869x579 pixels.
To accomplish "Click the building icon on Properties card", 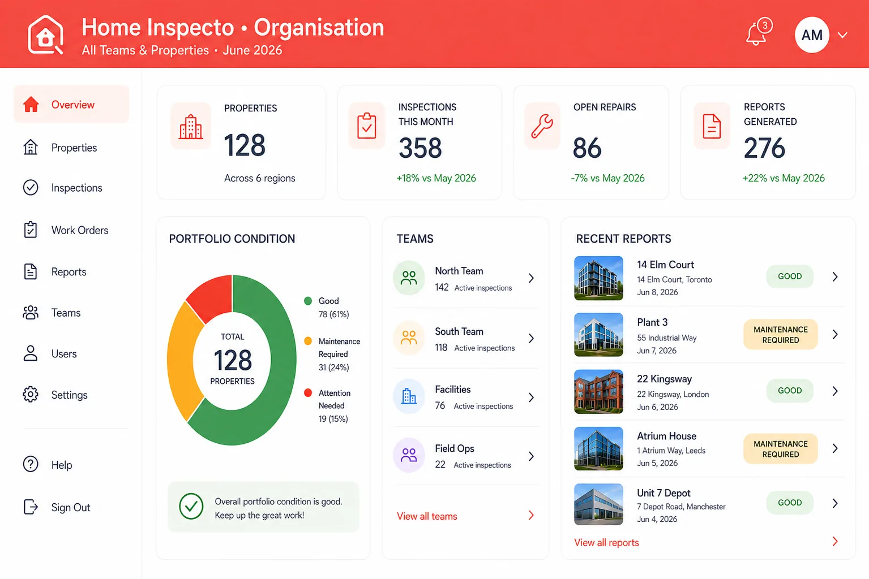I will (x=191, y=126).
